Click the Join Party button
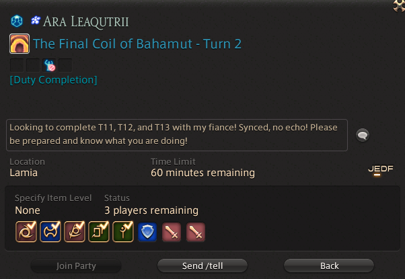The height and width of the screenshot is (279, 405). click(x=76, y=266)
